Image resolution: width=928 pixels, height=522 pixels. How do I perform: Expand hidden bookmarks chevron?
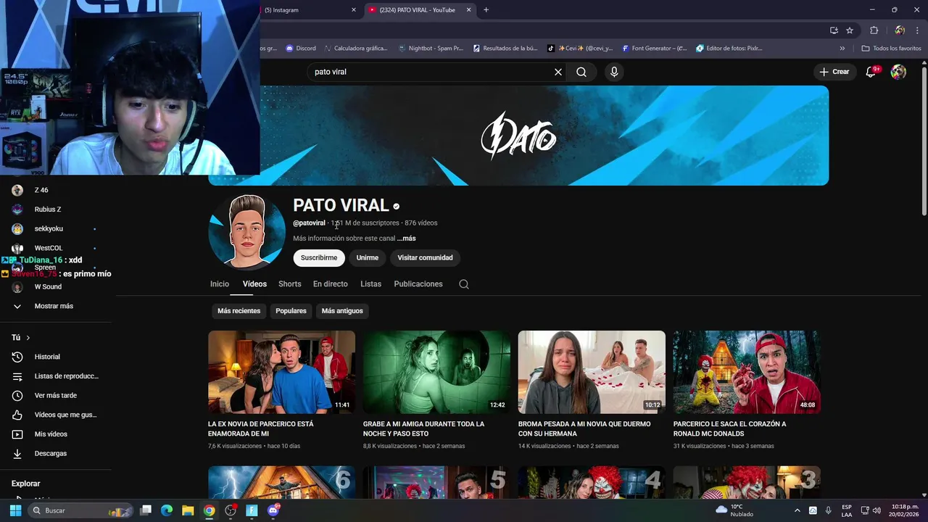[842, 49]
